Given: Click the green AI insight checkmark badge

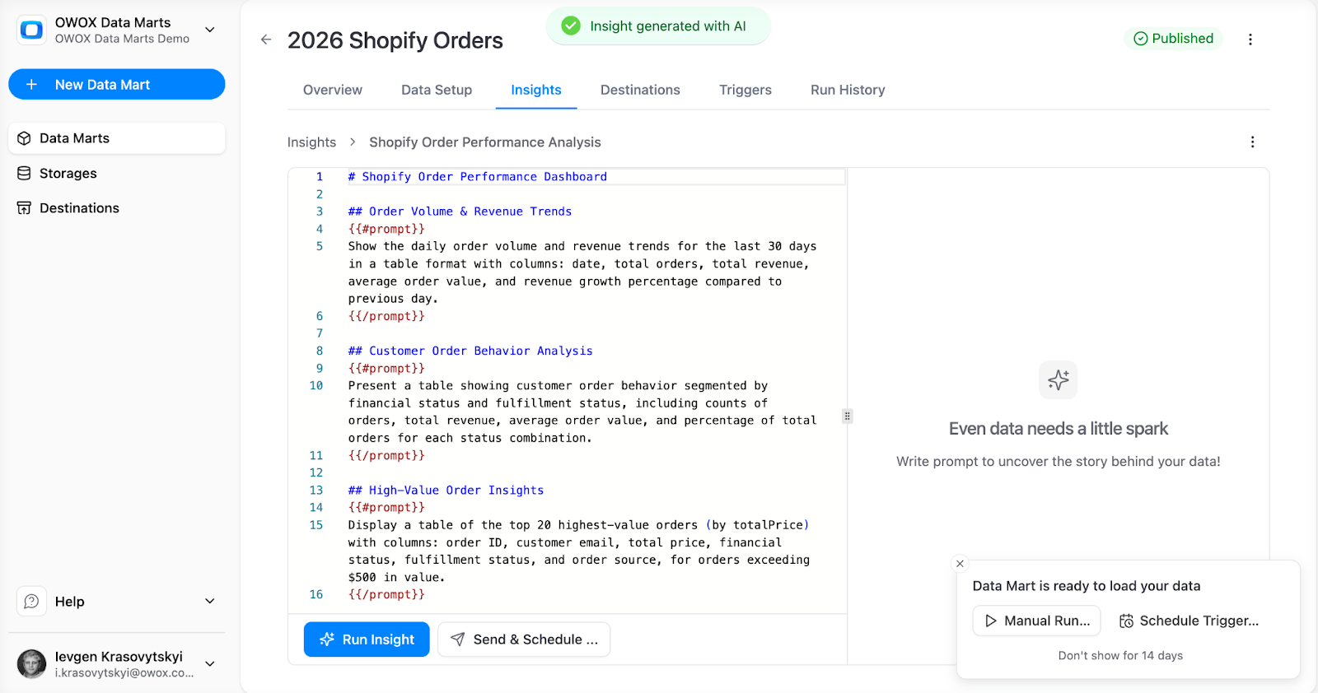Looking at the screenshot, I should 571,26.
